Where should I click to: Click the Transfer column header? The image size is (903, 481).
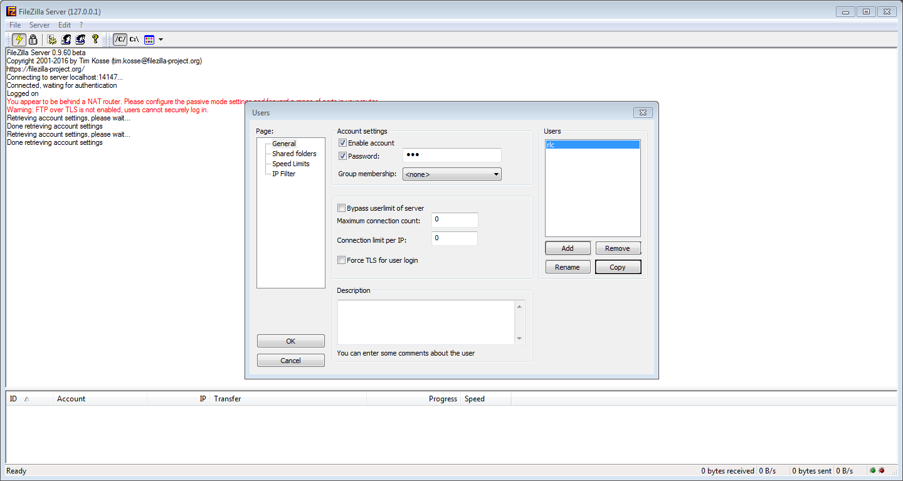[x=288, y=399]
